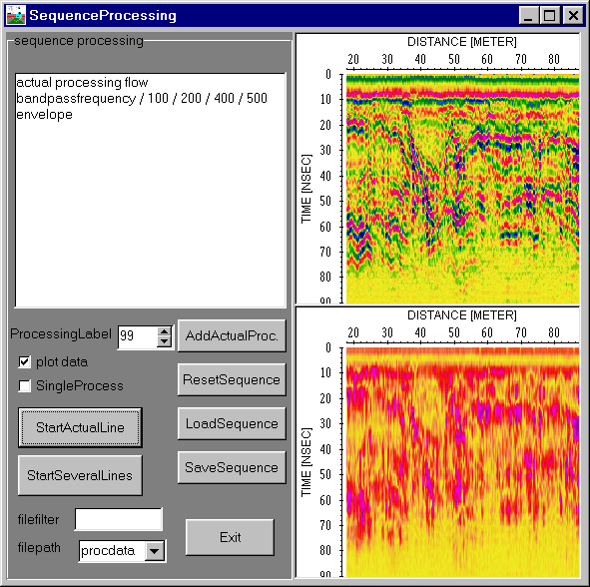Image resolution: width=590 pixels, height=587 pixels.
Task: Open the filepath procdata dropdown arrow
Action: coord(155,551)
